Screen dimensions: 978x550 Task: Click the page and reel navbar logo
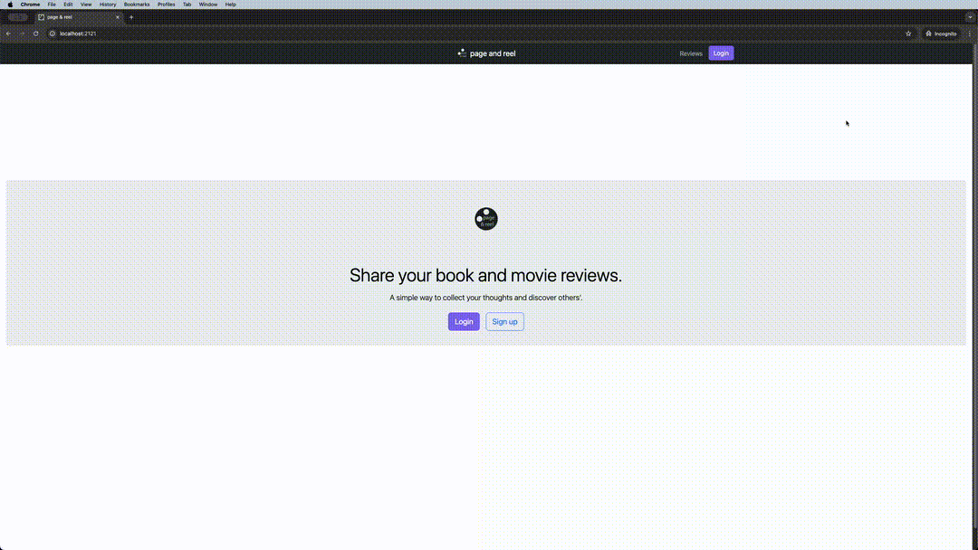(x=486, y=53)
